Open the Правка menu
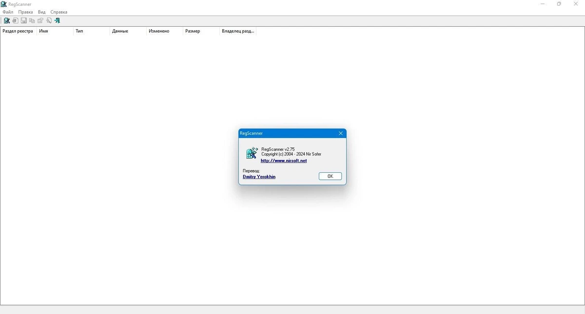Image resolution: width=585 pixels, height=314 pixels. pyautogui.click(x=25, y=12)
